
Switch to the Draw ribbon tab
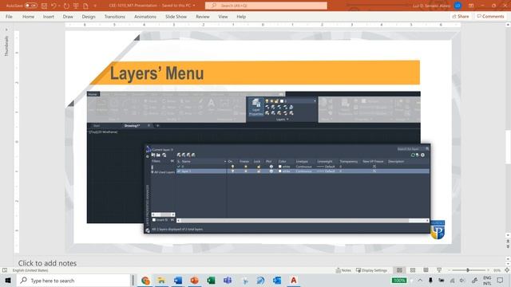pos(68,17)
